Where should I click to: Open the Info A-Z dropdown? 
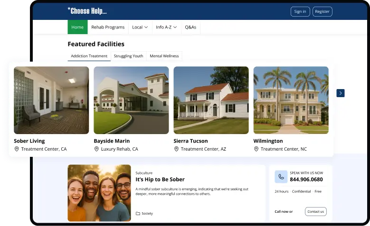(166, 27)
